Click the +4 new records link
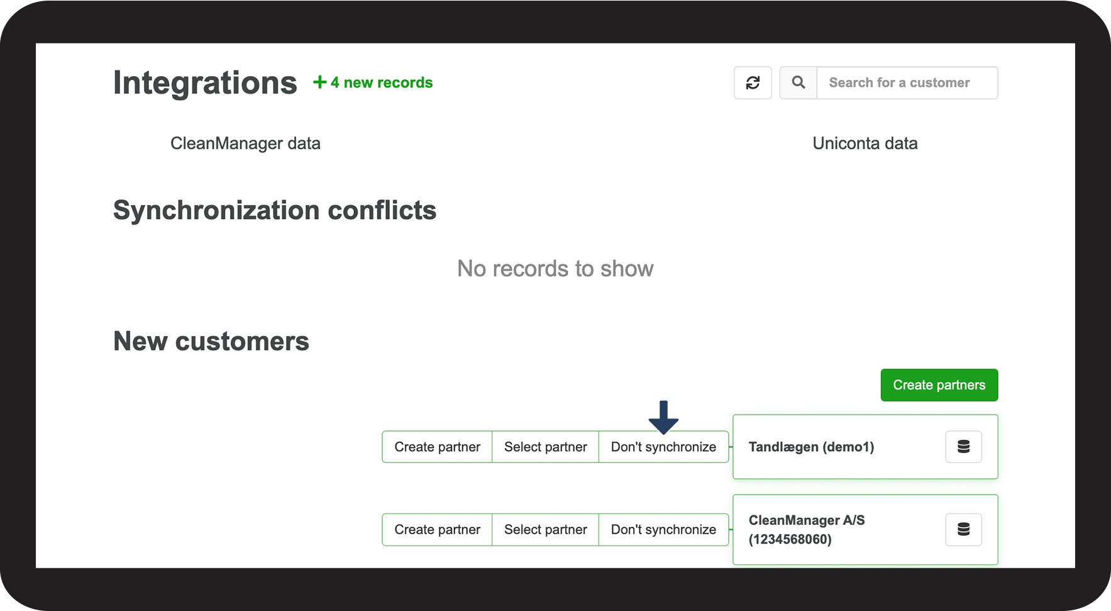Screen dimensions: 1111x611 coord(373,82)
